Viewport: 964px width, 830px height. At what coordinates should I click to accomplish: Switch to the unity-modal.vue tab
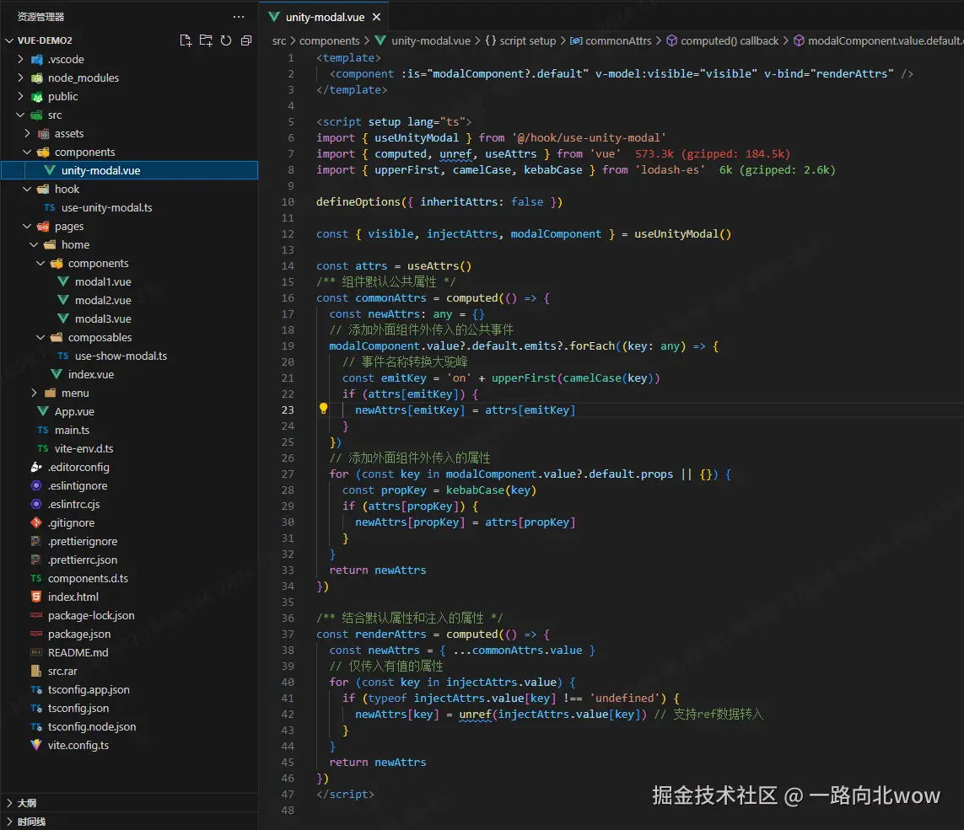coord(325,17)
